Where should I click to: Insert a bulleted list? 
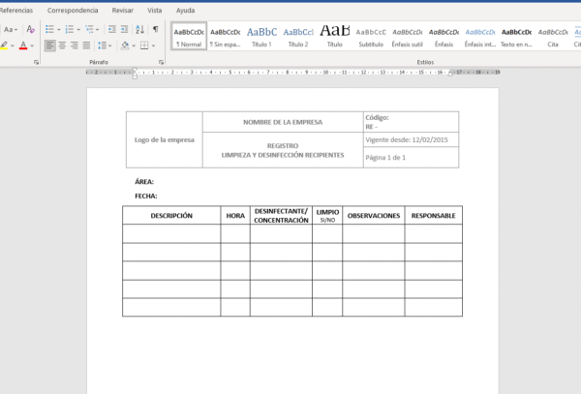tap(49, 29)
